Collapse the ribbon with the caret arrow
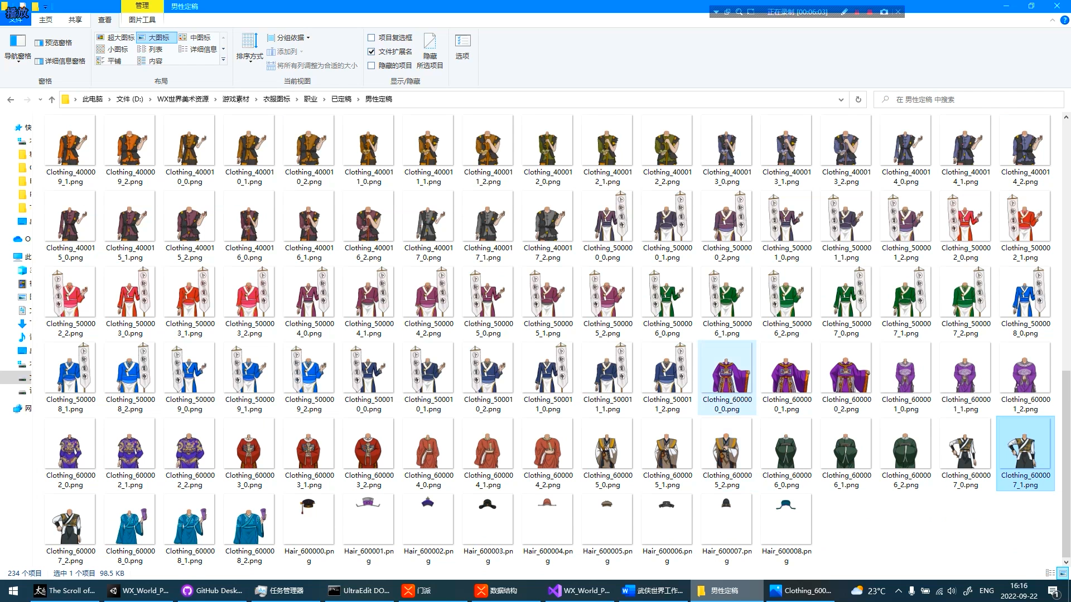The height and width of the screenshot is (602, 1071). 1053,20
